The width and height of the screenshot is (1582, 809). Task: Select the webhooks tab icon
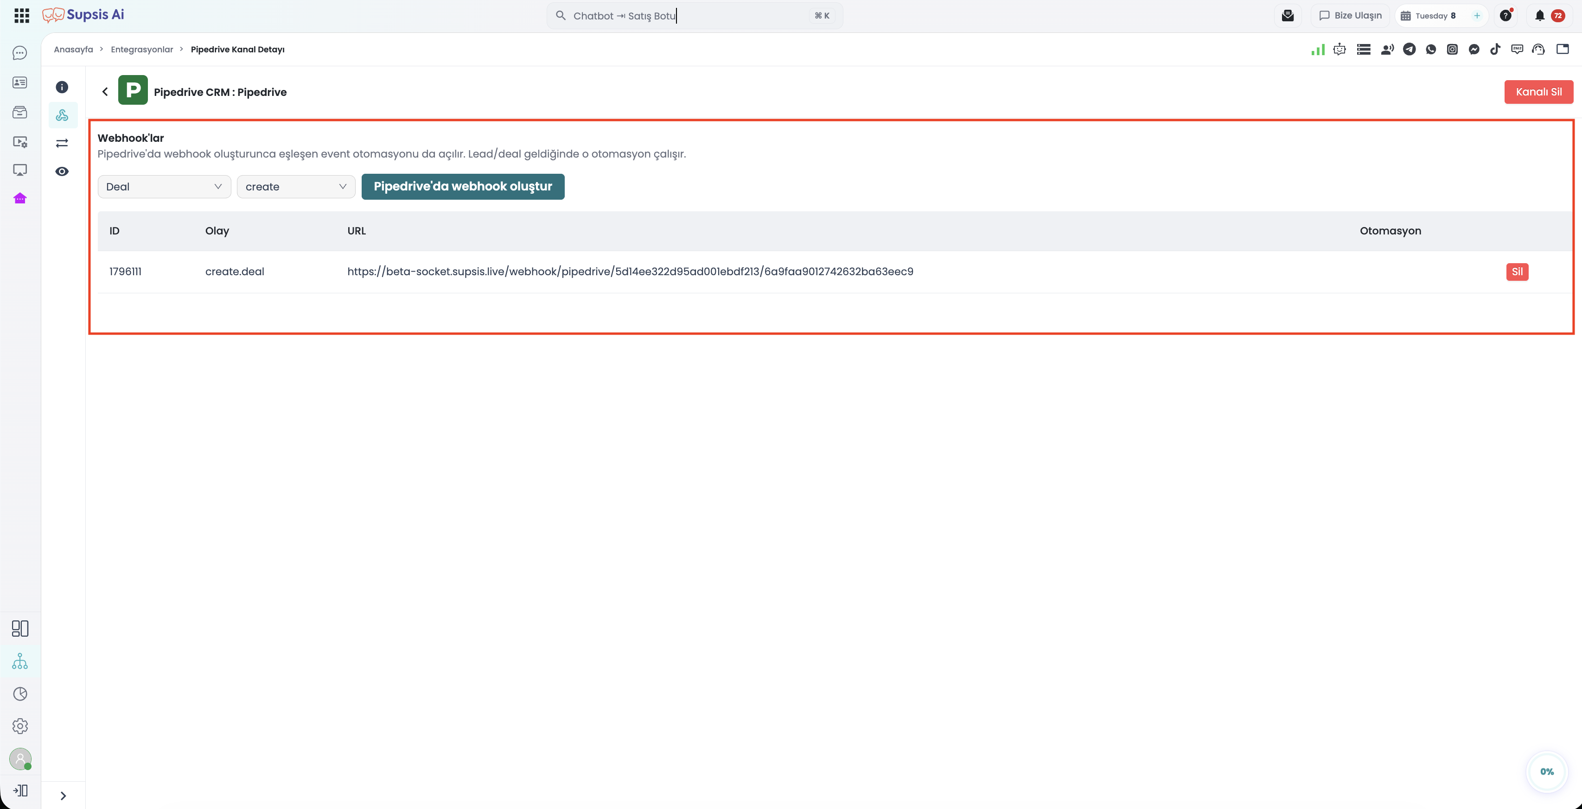(62, 115)
